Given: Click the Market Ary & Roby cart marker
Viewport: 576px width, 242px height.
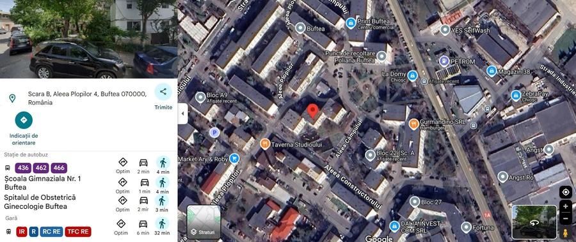Looking at the screenshot, I should (x=234, y=158).
